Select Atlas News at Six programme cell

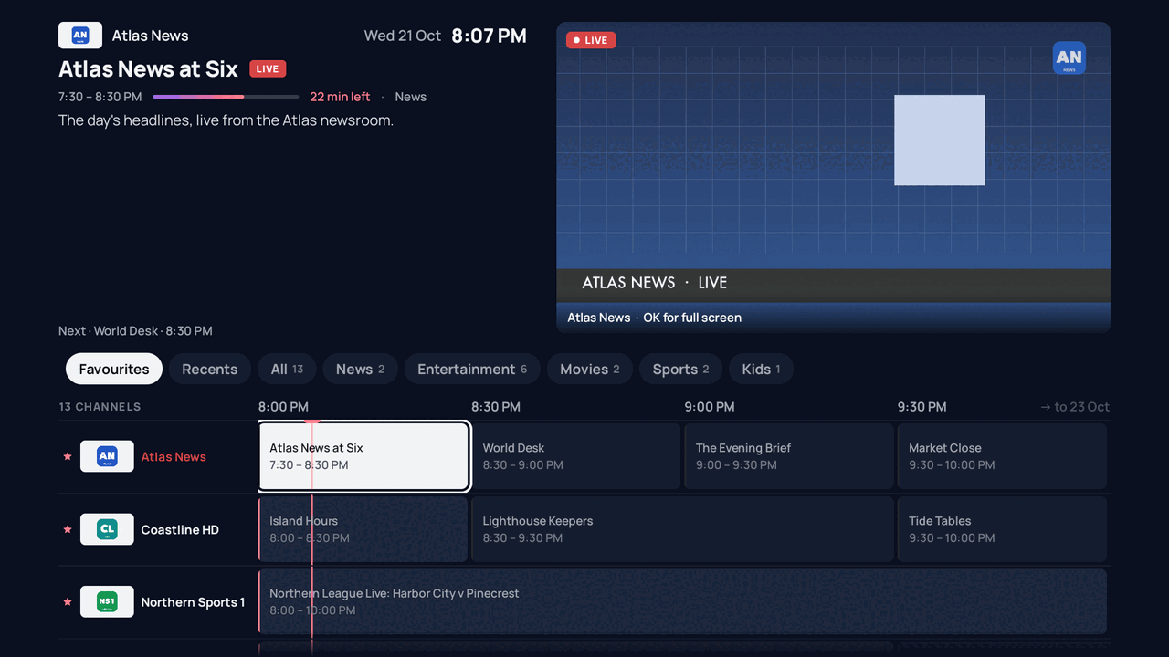(363, 456)
